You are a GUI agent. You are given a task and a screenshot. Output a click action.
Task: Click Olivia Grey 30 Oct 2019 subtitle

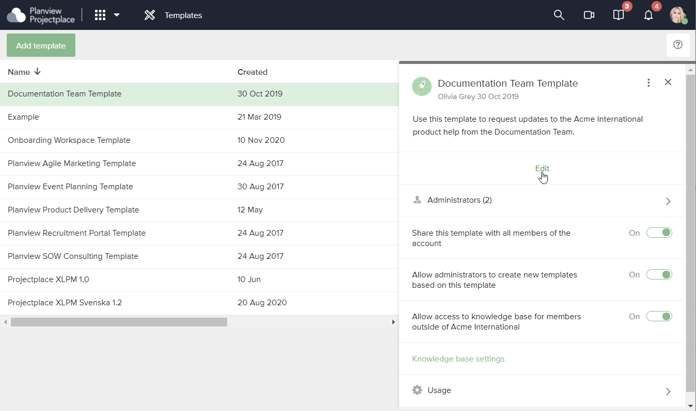478,96
